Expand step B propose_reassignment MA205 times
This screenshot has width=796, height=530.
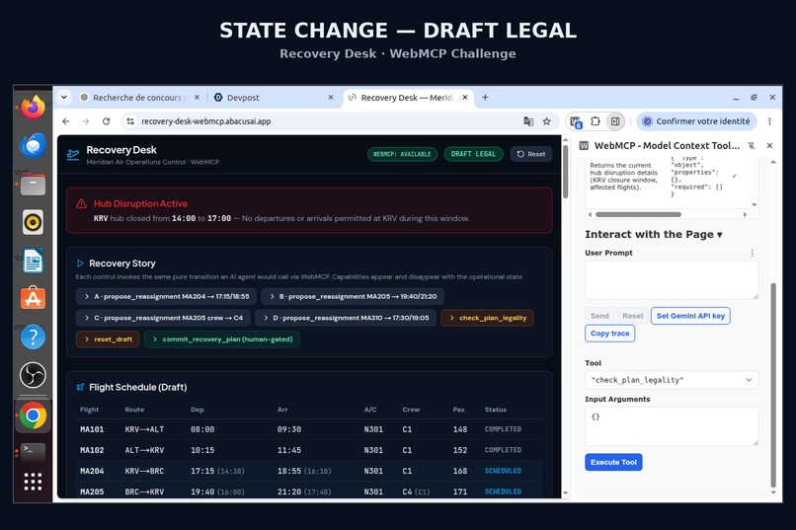[x=353, y=296]
